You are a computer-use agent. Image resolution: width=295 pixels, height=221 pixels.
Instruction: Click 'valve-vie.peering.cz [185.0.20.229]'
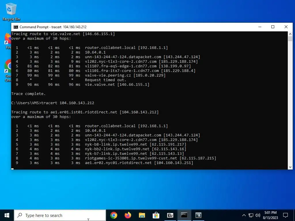(125, 75)
